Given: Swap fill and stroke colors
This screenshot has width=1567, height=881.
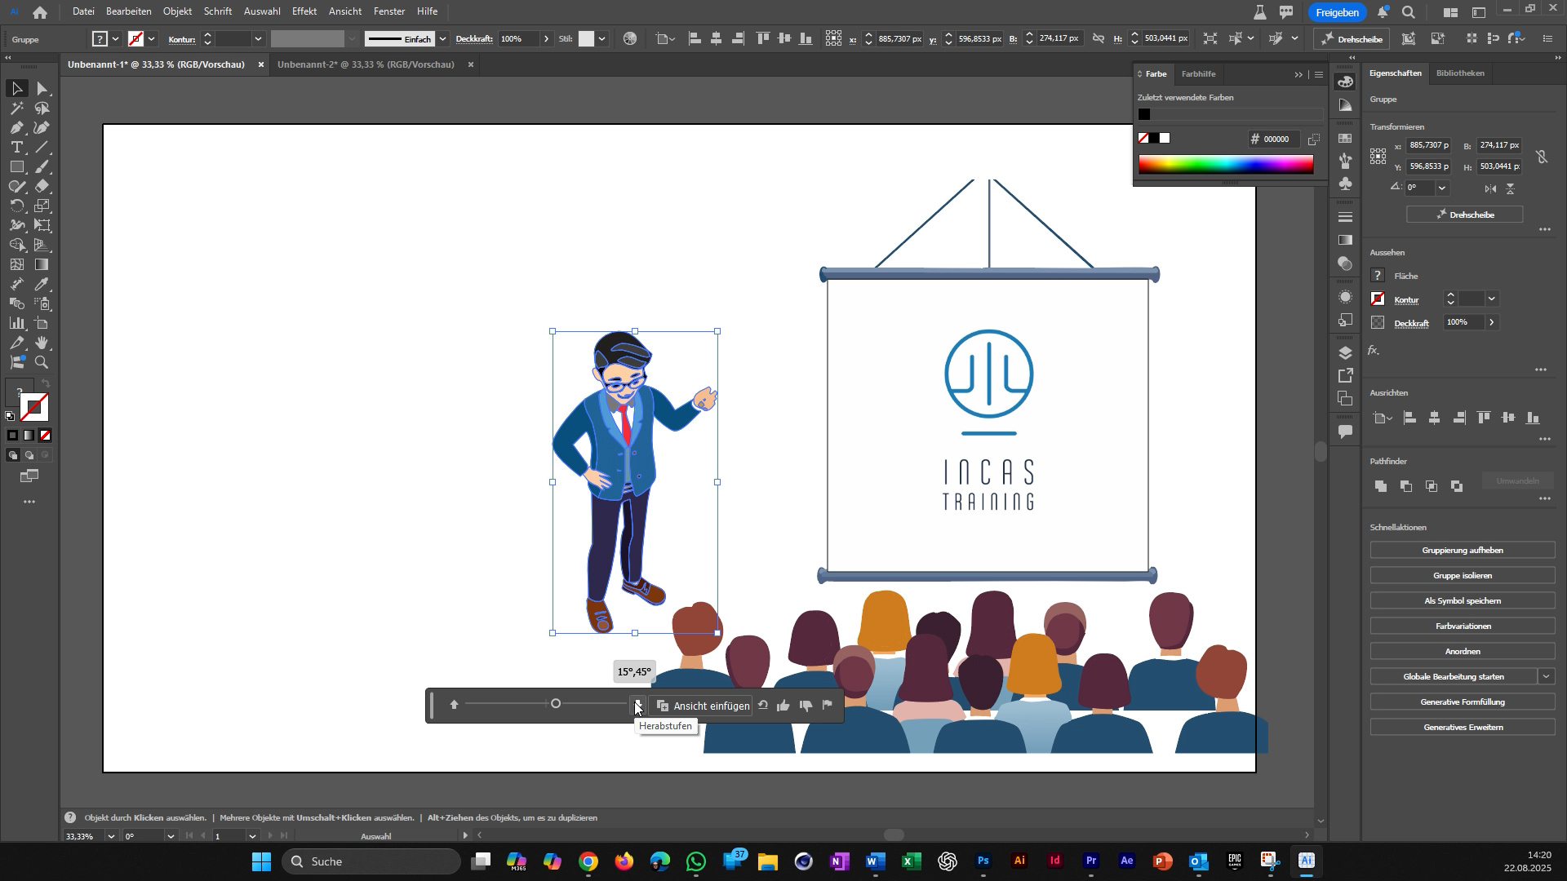Looking at the screenshot, I should [47, 383].
